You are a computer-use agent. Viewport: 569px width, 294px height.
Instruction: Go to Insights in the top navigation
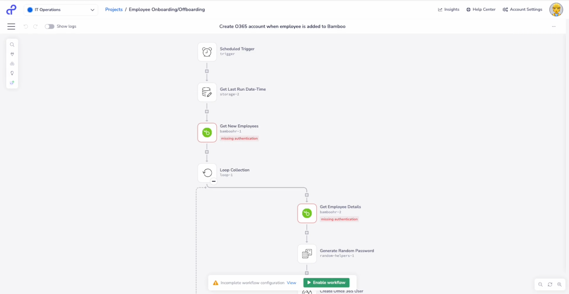click(449, 9)
